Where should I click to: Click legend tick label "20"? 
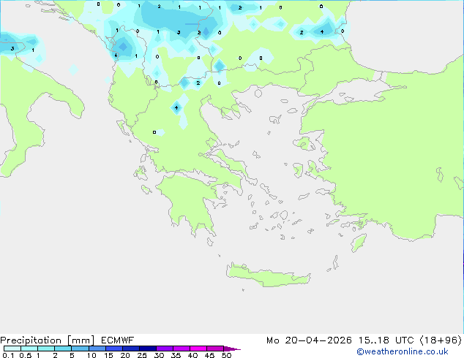[125, 355]
